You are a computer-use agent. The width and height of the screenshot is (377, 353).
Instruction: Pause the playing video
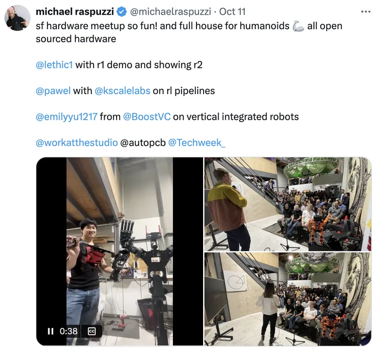click(50, 331)
